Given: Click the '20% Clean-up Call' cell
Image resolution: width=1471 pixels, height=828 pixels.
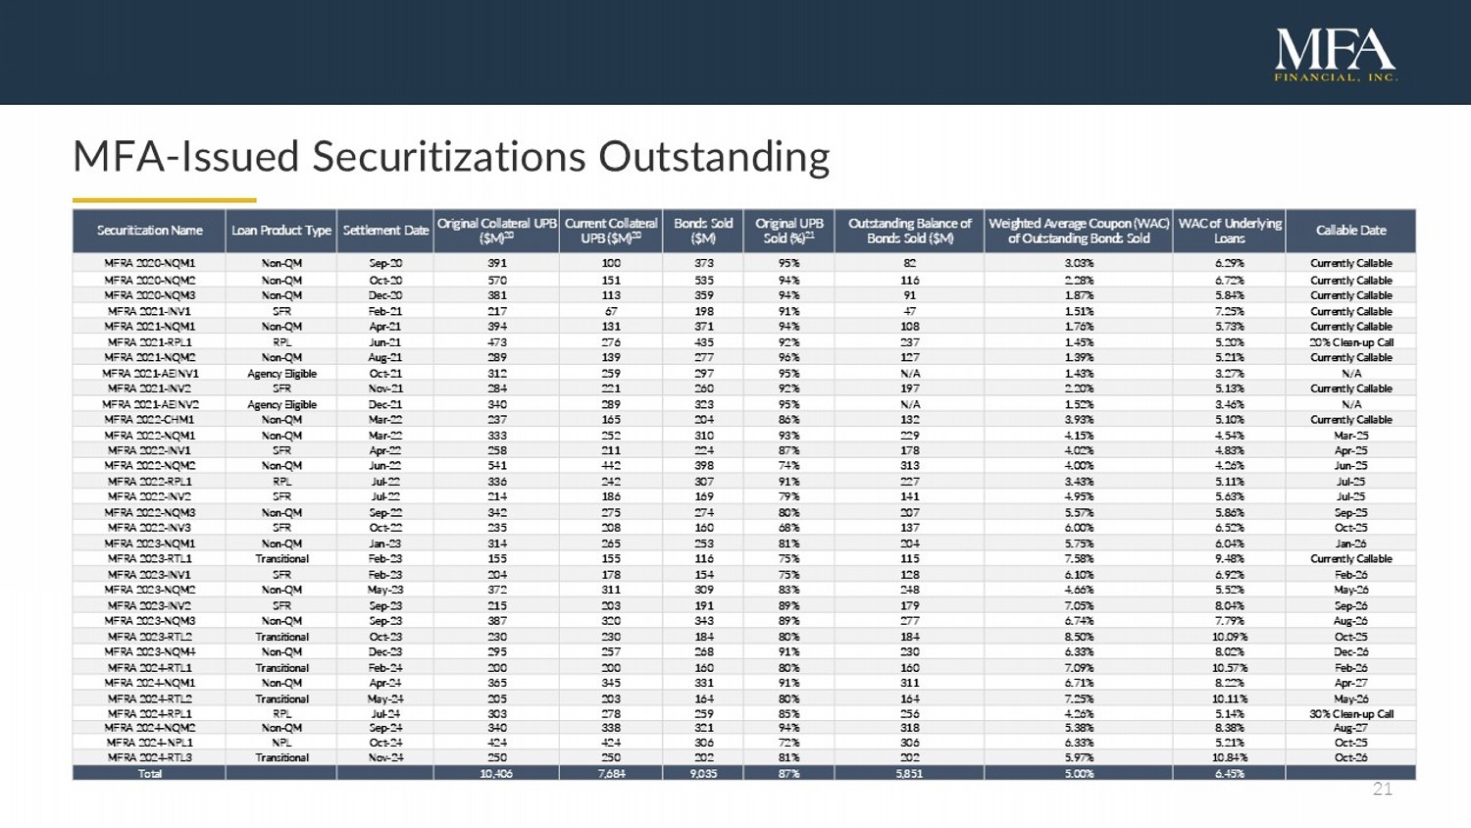Looking at the screenshot, I should [x=1350, y=342].
